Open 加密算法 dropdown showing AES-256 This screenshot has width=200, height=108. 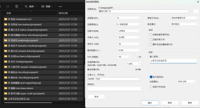(187, 81)
